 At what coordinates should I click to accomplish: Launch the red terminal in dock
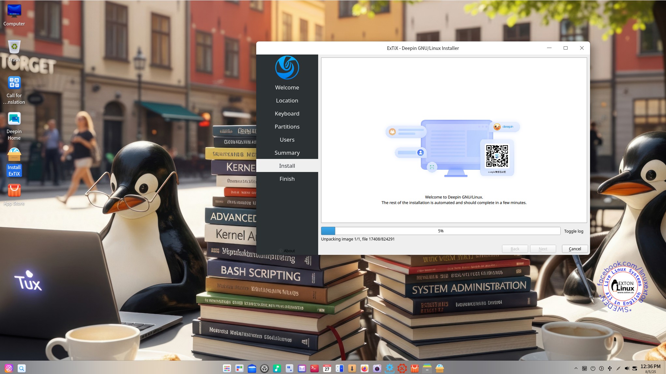point(314,368)
